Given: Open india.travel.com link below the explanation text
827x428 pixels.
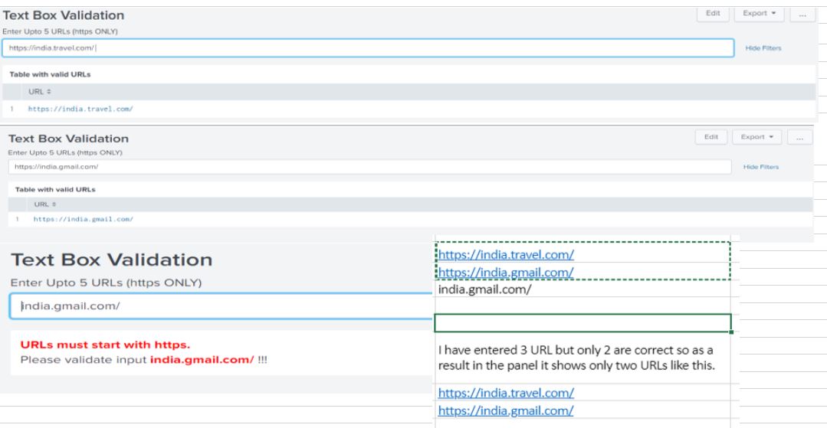Looking at the screenshot, I should coord(506,393).
